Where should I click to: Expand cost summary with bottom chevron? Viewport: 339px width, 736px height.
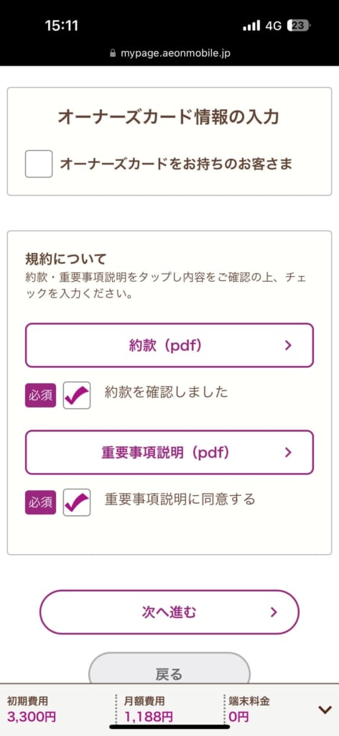[x=325, y=709]
